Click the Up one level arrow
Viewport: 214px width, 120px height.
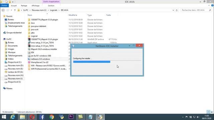click(x=15, y=10)
